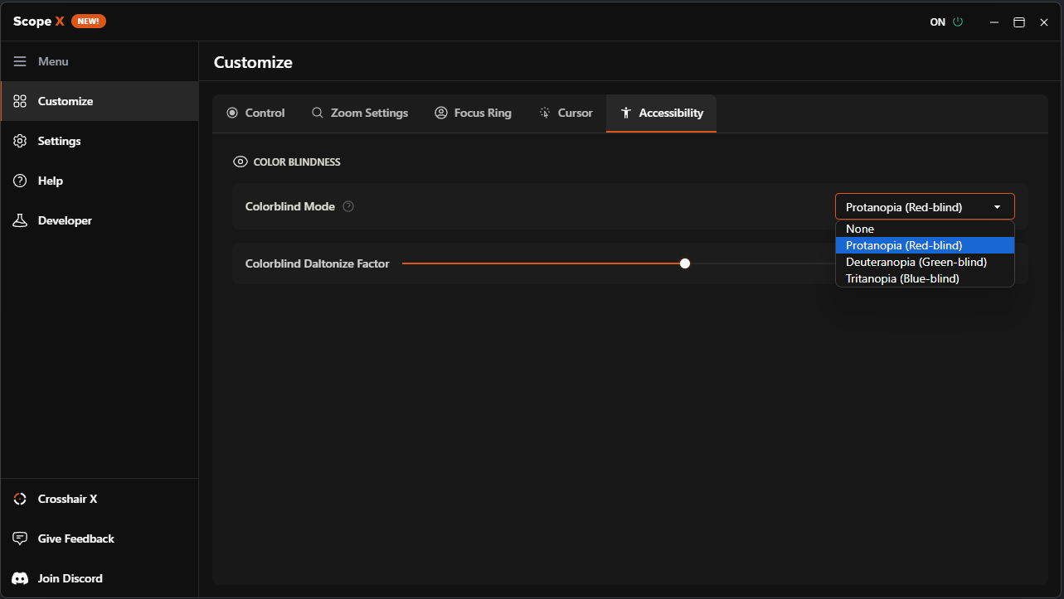Screen dimensions: 1064x599
Task: Click the Give Feedback chat icon
Action: [x=20, y=539]
